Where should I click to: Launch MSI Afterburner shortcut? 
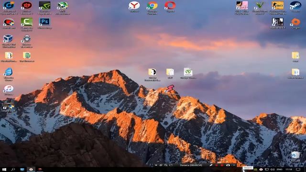(x=63, y=8)
